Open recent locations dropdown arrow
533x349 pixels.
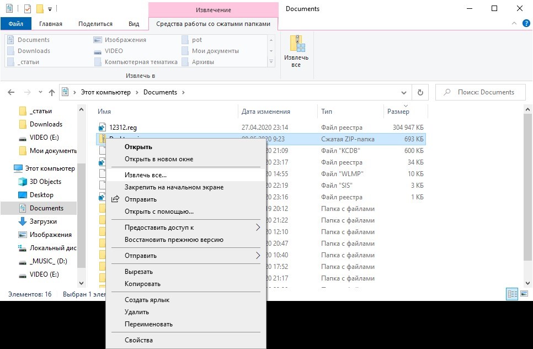[40, 92]
